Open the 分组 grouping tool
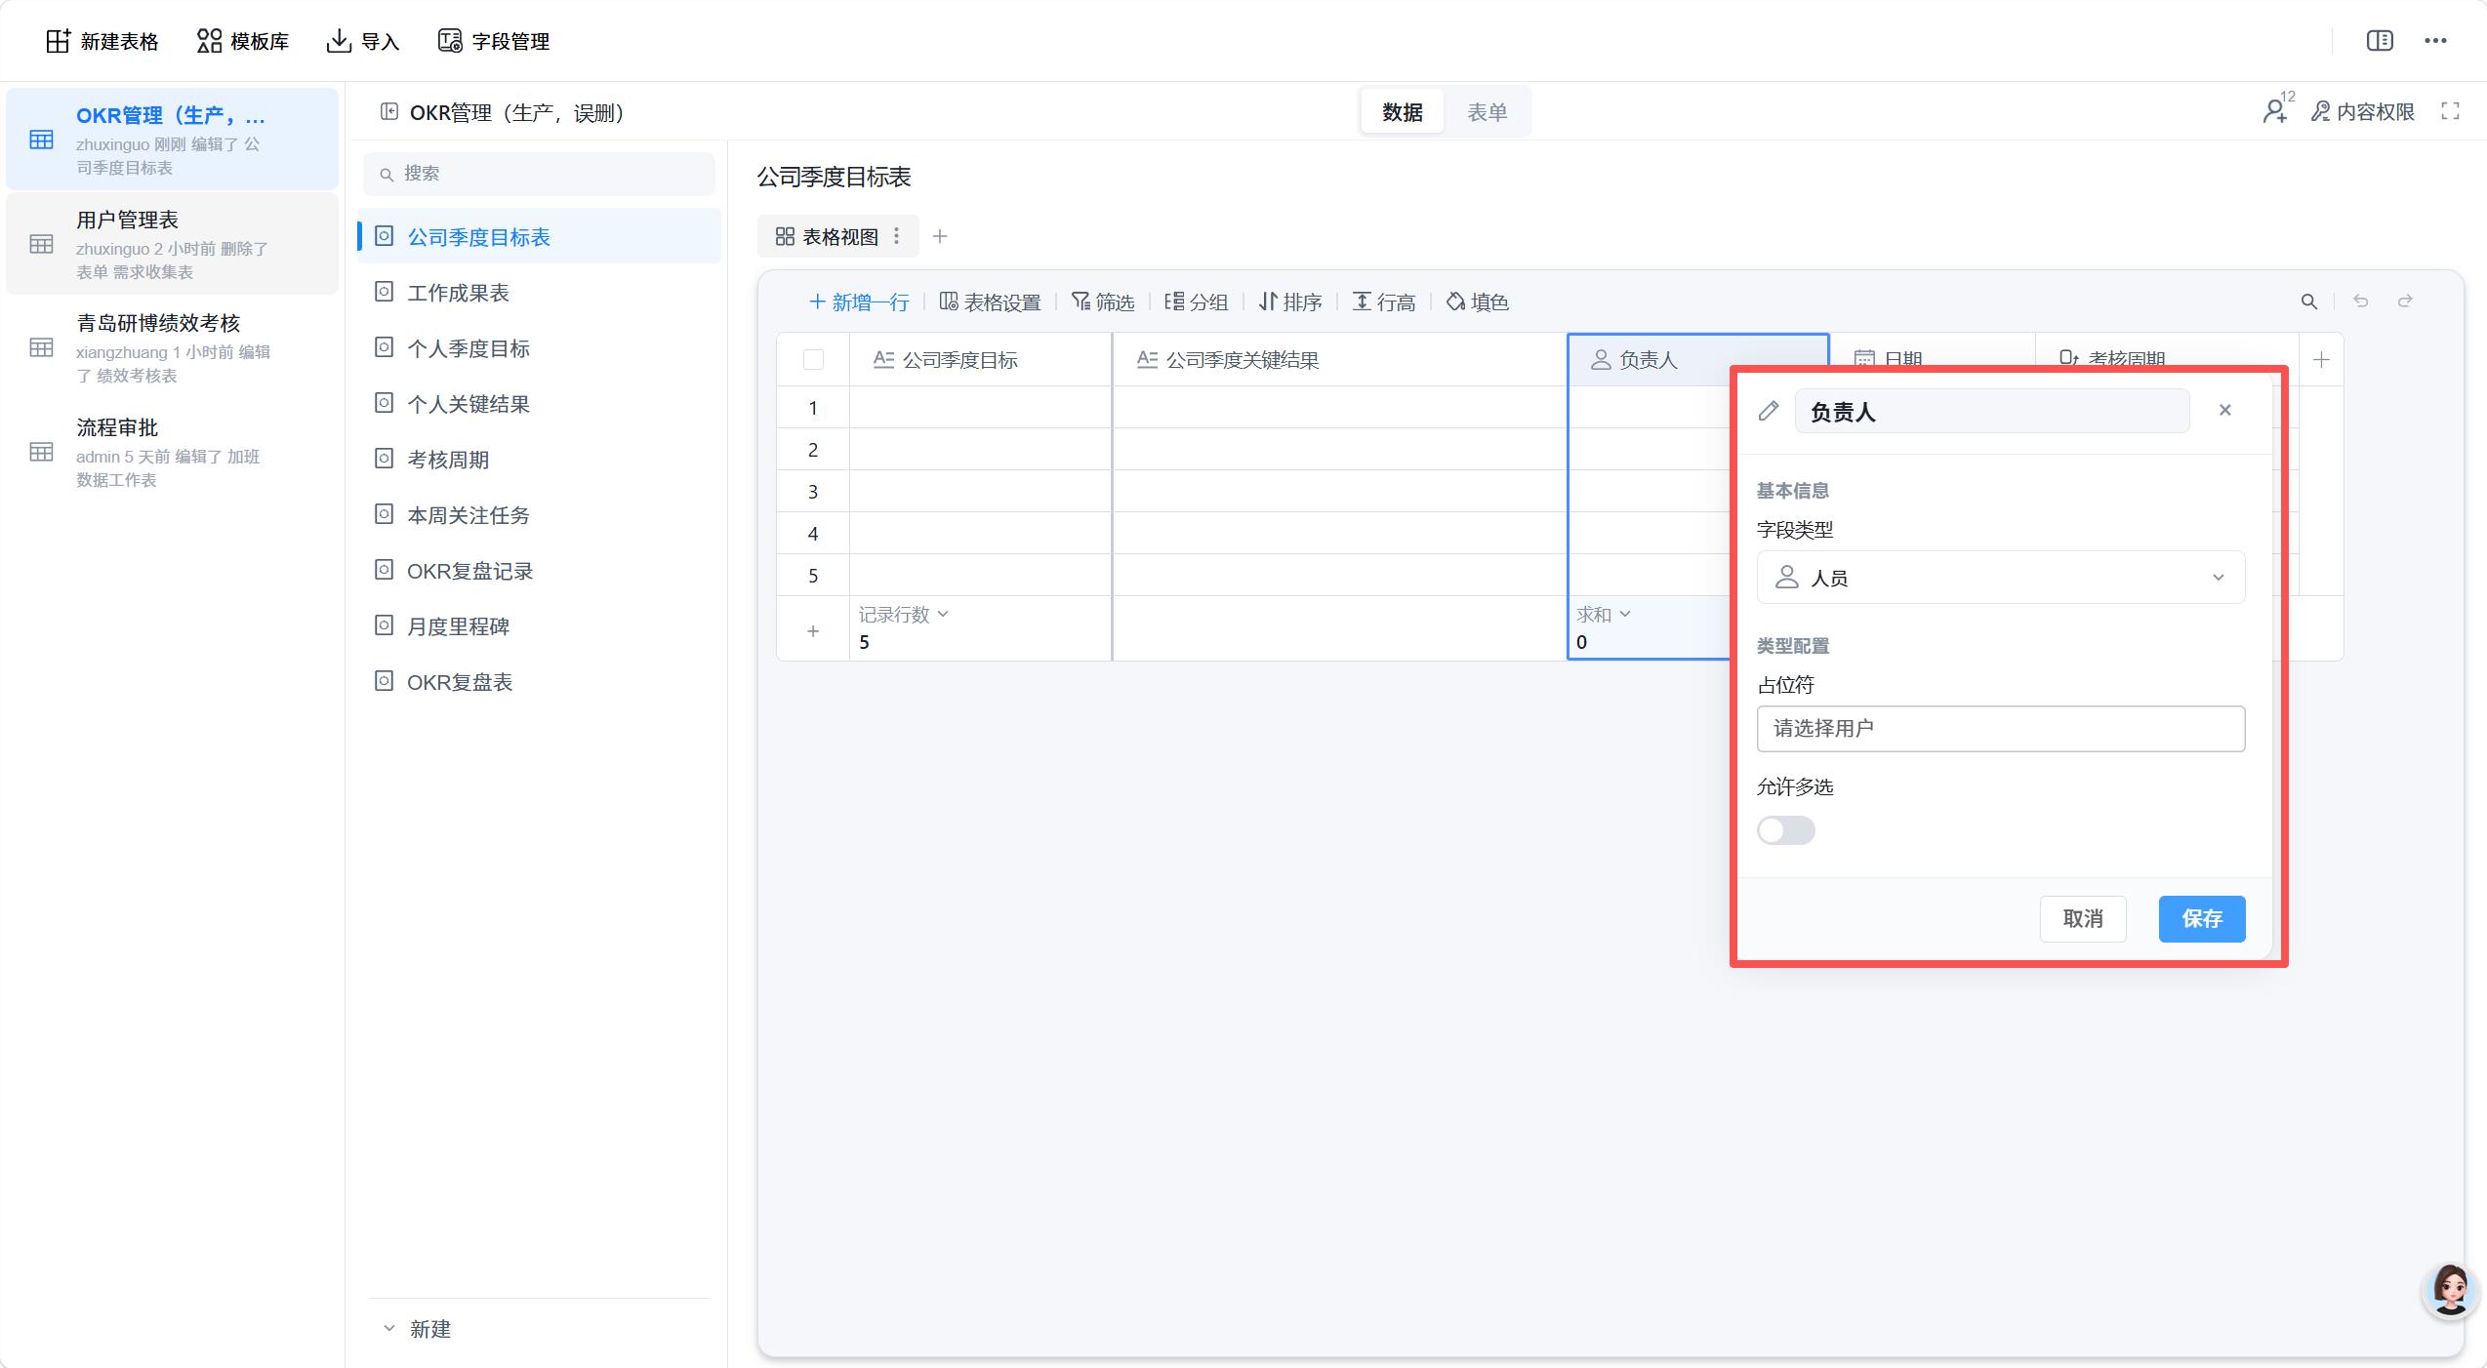 [1197, 302]
